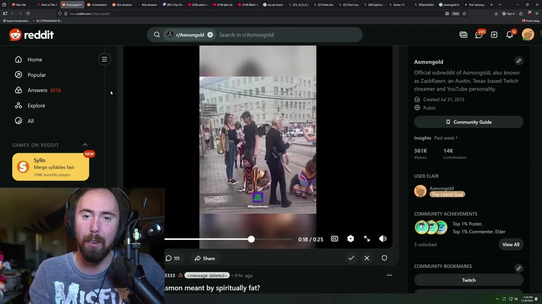Open a new browser tab with plus
Screen dimensions: 542x304
(491, 5)
